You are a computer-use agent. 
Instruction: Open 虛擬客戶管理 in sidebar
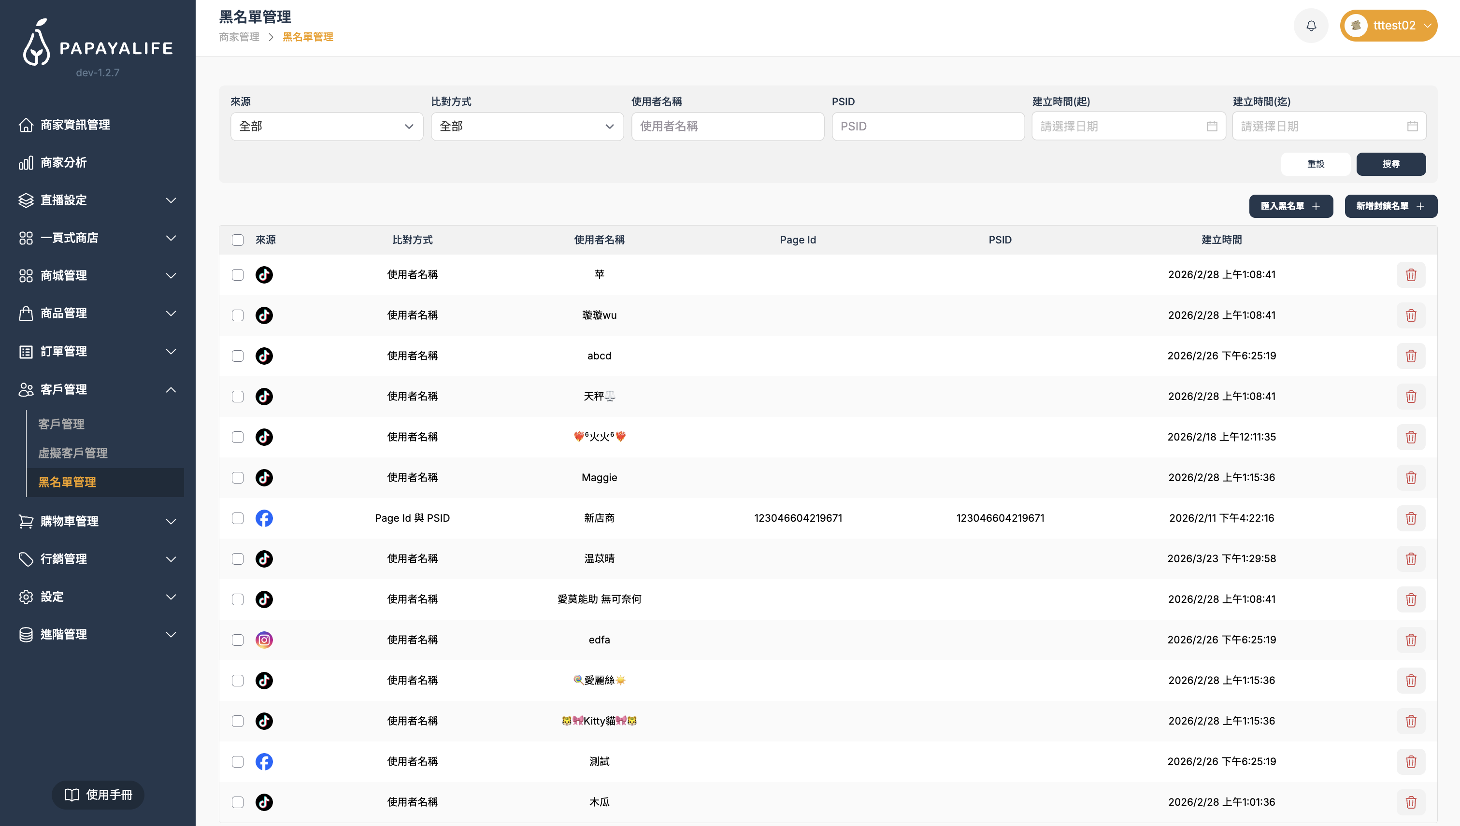[72, 453]
